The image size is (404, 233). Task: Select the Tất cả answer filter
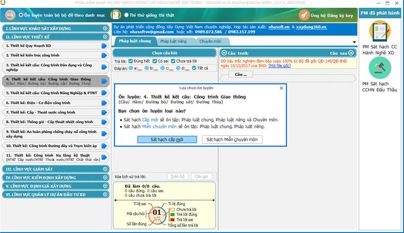(194, 68)
